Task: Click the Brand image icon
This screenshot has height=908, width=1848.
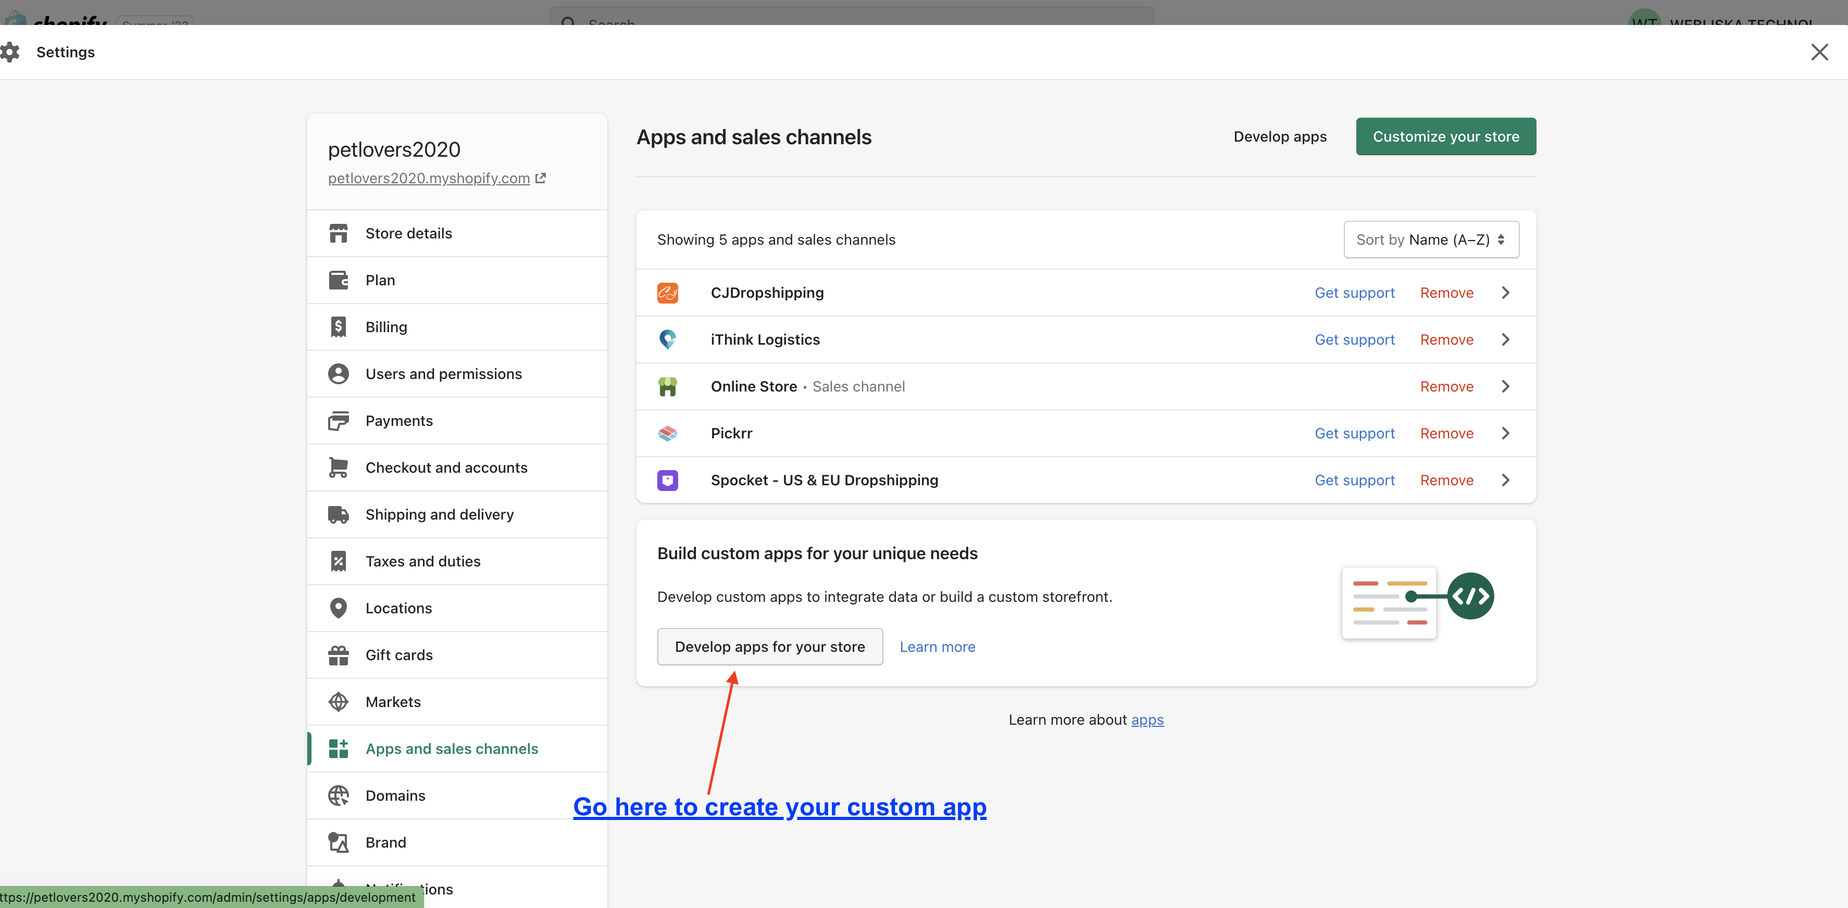Action: click(338, 842)
